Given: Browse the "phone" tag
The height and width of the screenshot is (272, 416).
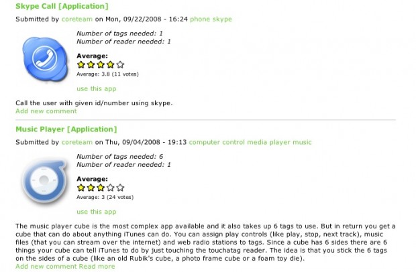Looking at the screenshot, I should point(200,19).
